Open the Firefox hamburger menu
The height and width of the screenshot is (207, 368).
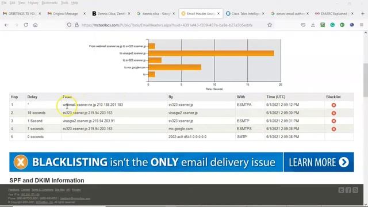[362, 25]
